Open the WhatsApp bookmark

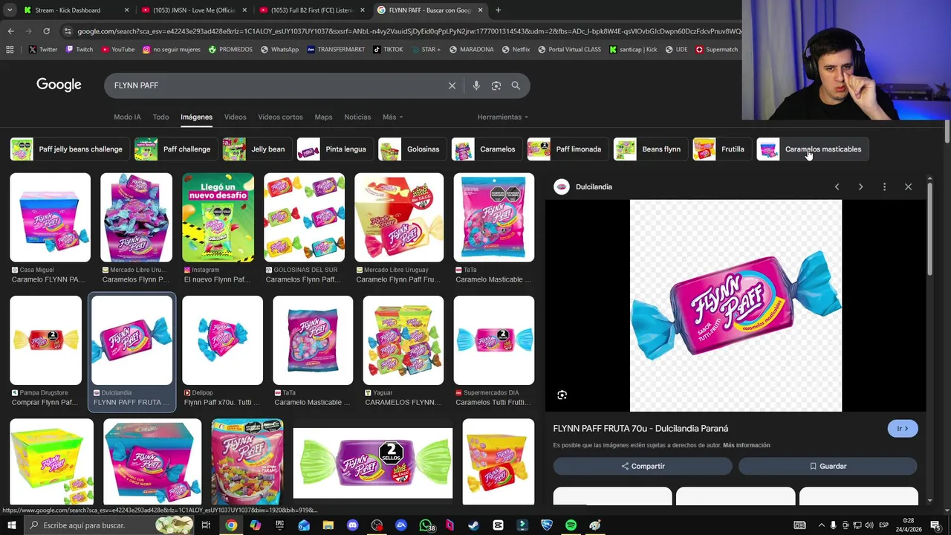[x=279, y=50]
